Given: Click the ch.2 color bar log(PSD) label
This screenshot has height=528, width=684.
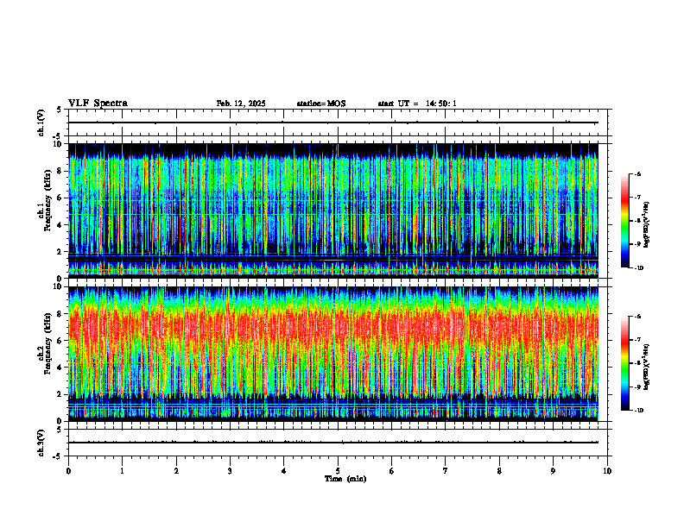Looking at the screenshot, I should tap(647, 367).
